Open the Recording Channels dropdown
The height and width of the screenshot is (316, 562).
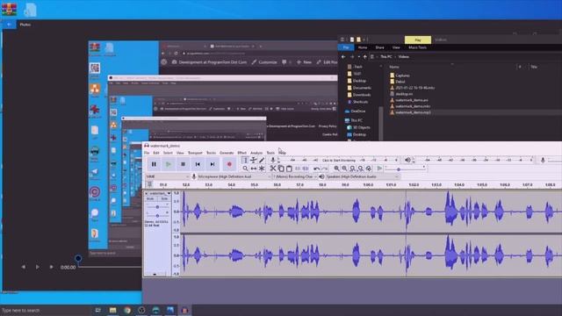[x=295, y=176]
